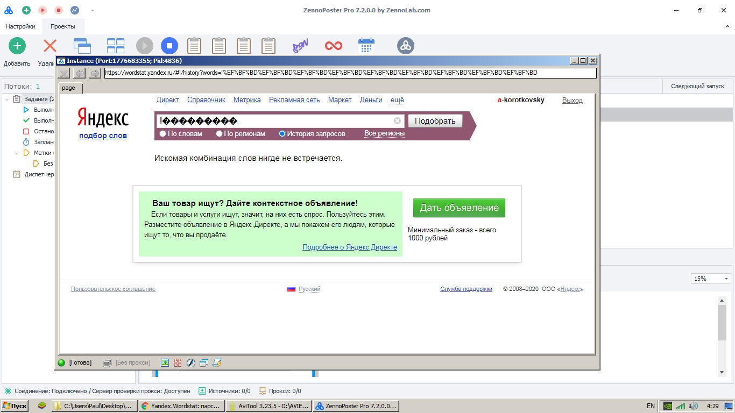Image resolution: width=735 pixels, height=413 pixels.
Task: Click the red X delete icon in toolbar
Action: coord(50,46)
